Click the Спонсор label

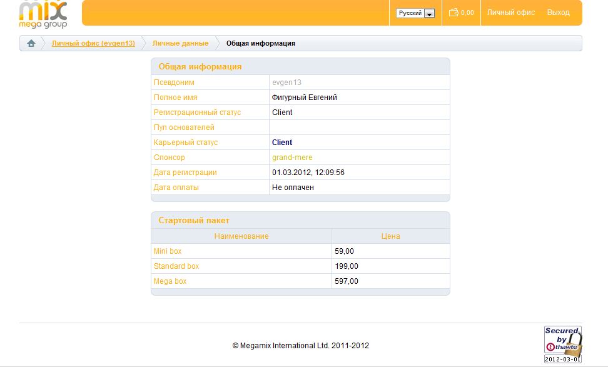click(169, 158)
